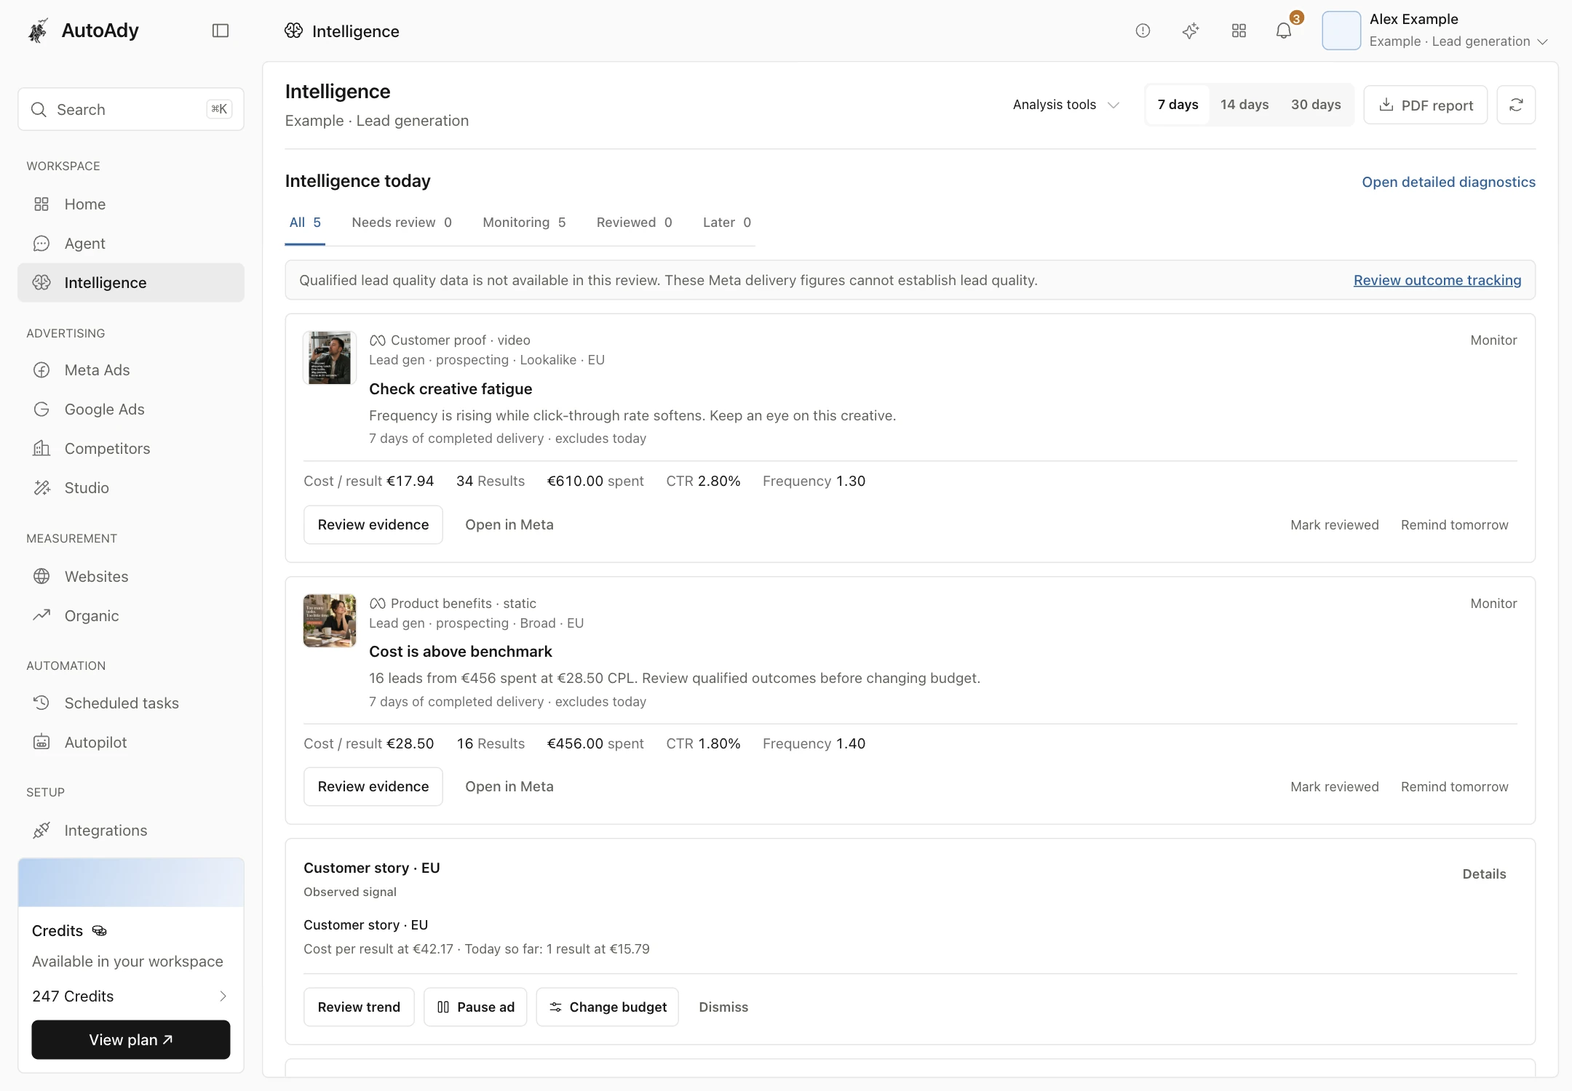Open Autopilot automation
Viewport: 1572px width, 1091px height.
[131, 742]
